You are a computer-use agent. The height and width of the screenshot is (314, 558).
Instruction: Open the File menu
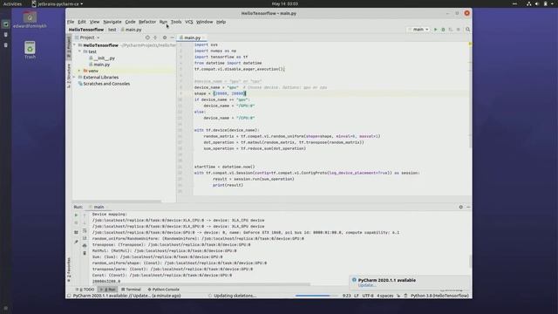click(x=71, y=22)
